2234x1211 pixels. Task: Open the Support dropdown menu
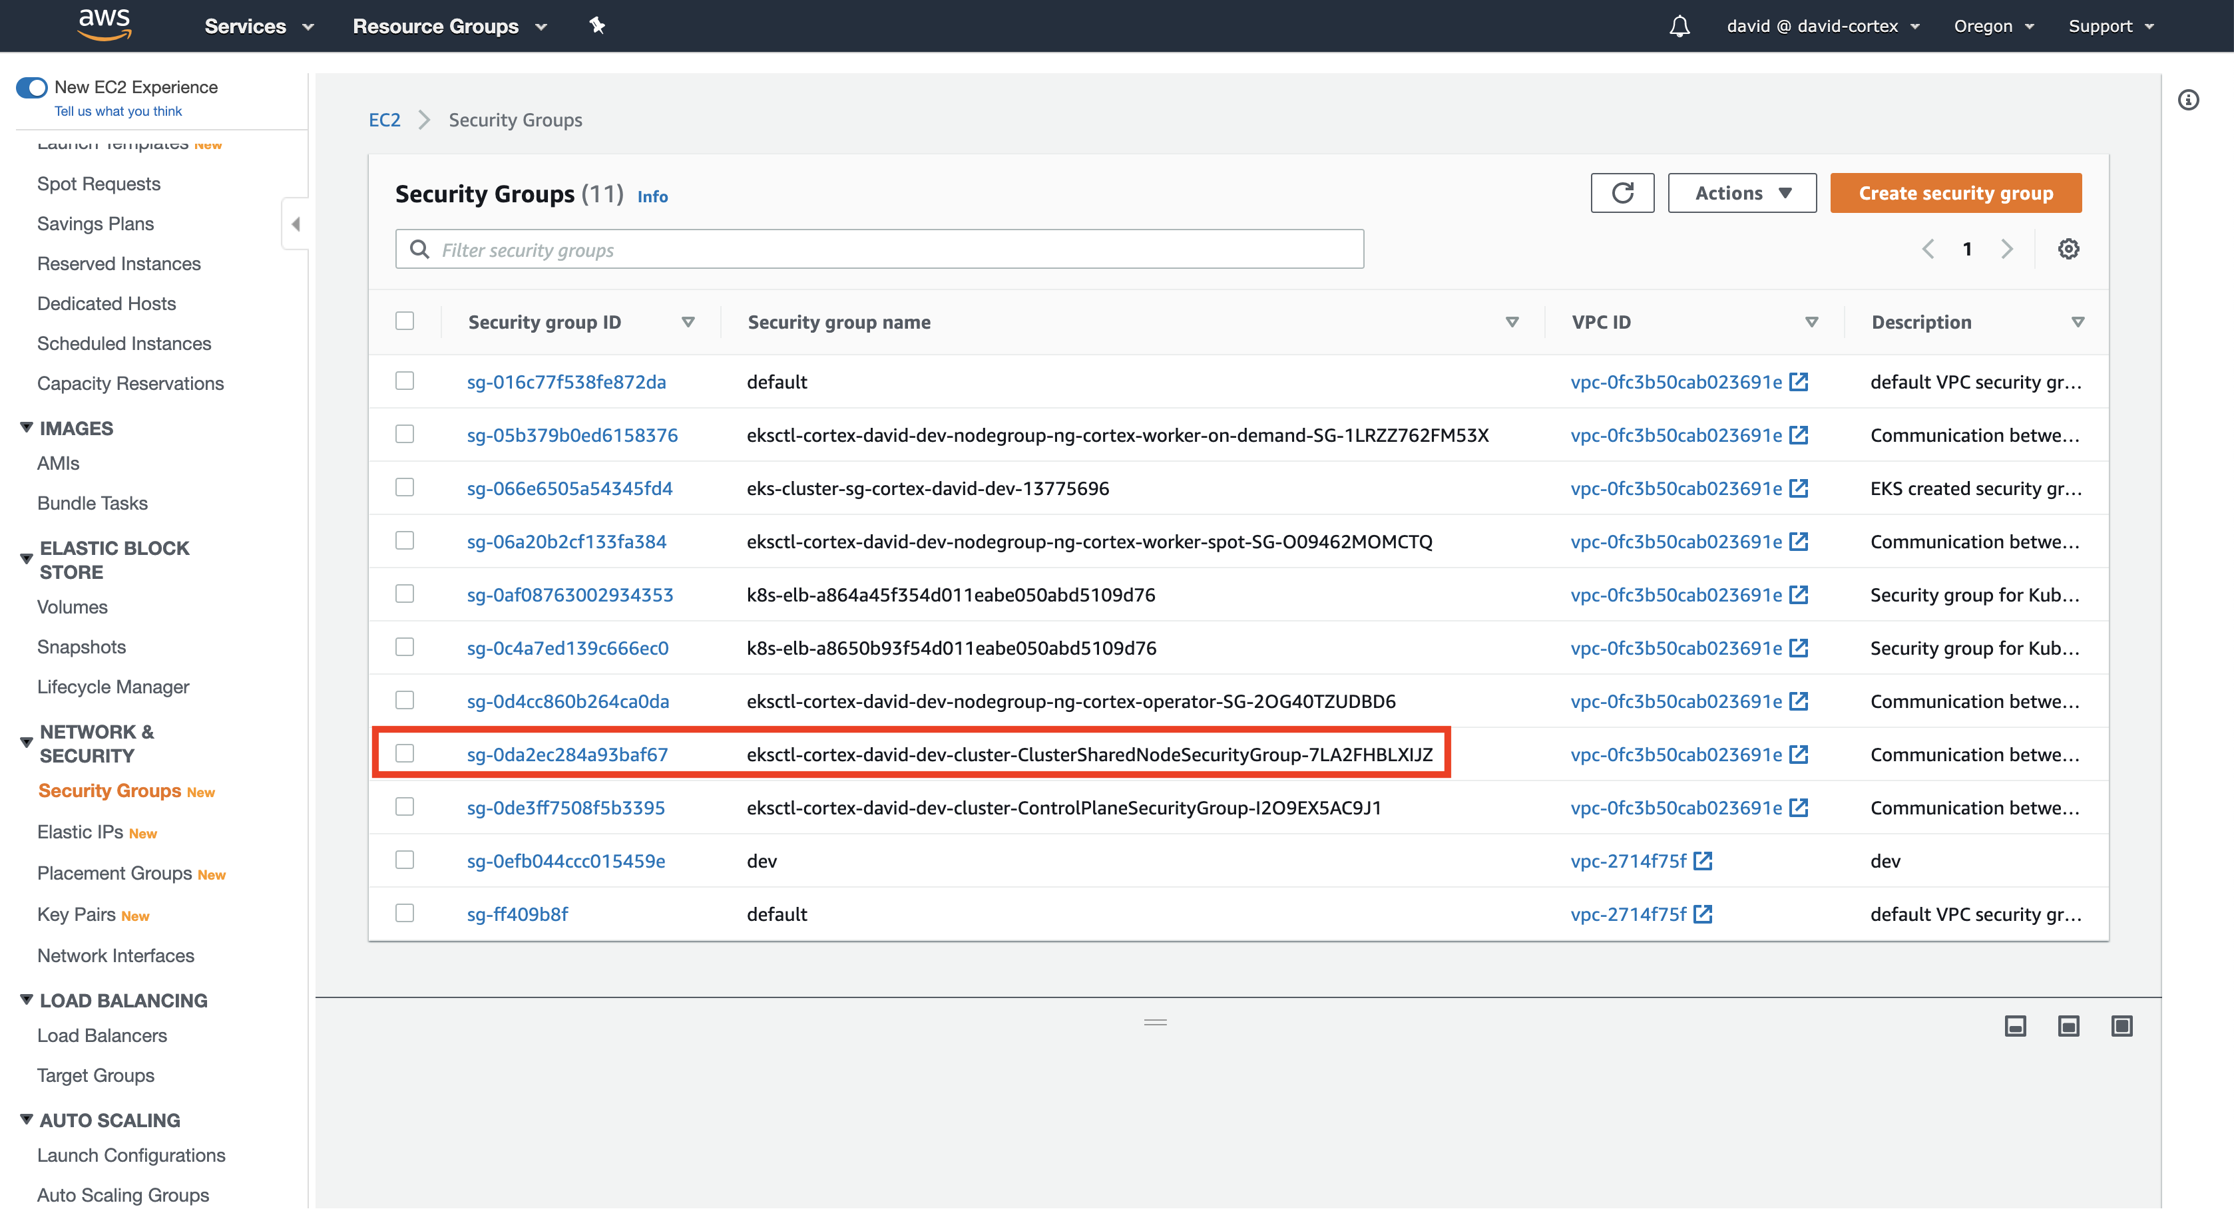[x=2110, y=26]
